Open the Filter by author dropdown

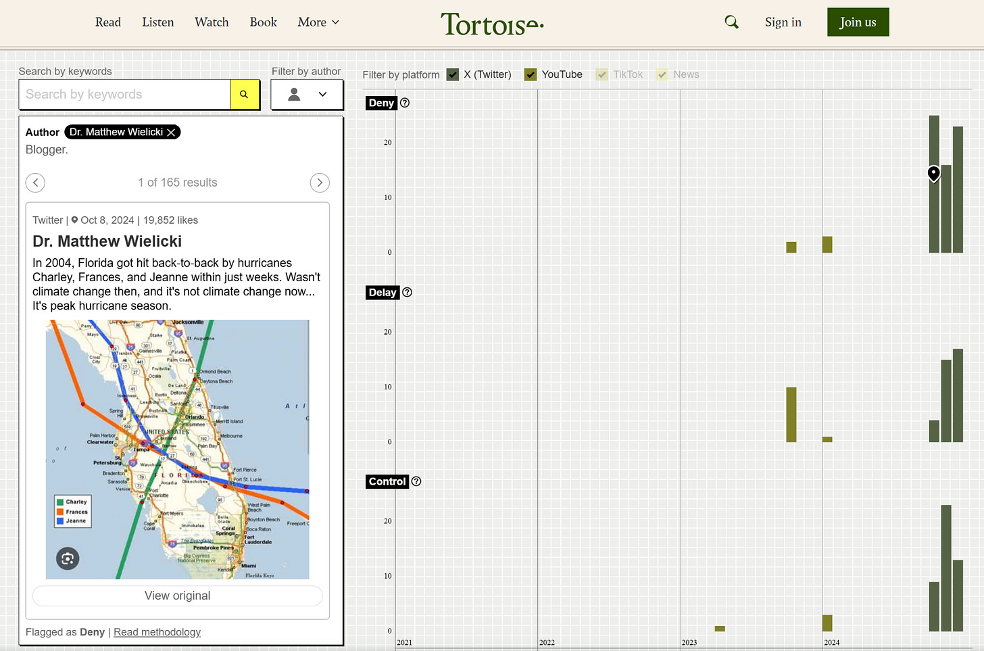pyautogui.click(x=307, y=95)
